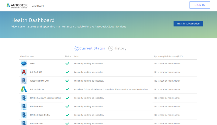The image size is (217, 125).
Task: Click the BIM 360 Docs status checkmark
Action: pyautogui.click(x=67, y=107)
